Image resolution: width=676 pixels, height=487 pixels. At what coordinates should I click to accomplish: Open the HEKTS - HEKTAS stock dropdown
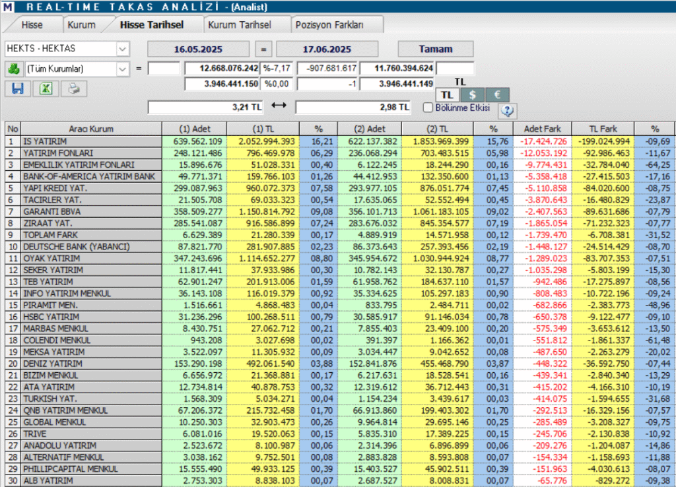pos(122,49)
